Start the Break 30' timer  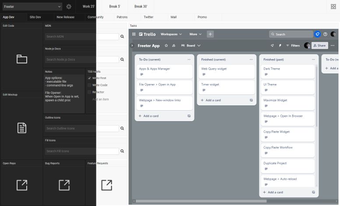pyautogui.click(x=141, y=7)
